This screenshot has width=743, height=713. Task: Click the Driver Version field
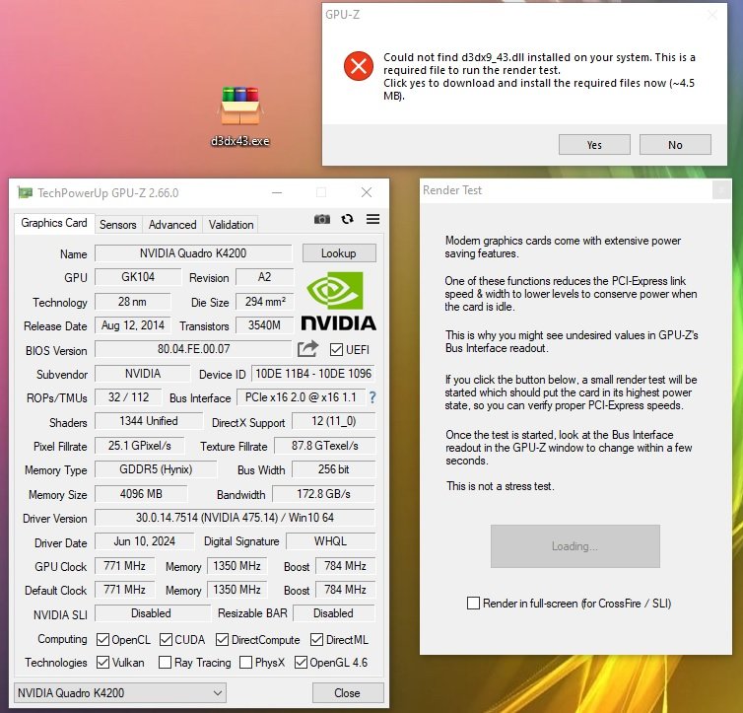[x=236, y=517]
